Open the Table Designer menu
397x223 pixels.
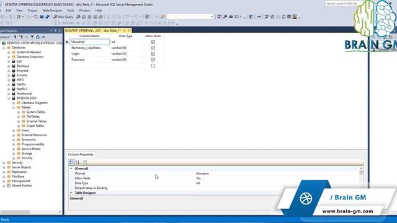52,11
